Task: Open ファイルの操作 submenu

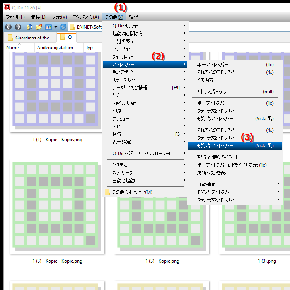Action: (x=145, y=103)
